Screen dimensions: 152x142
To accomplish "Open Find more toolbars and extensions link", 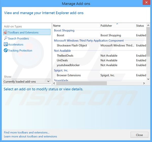I will [x=27, y=132].
